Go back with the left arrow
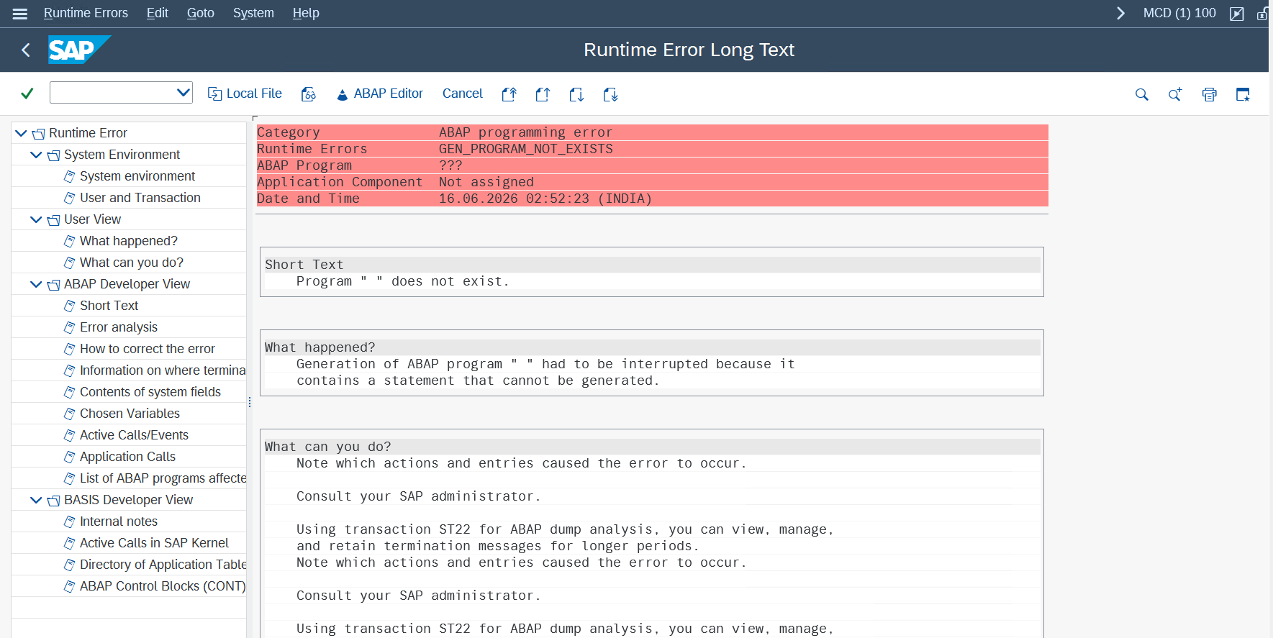This screenshot has width=1273, height=638. [26, 50]
